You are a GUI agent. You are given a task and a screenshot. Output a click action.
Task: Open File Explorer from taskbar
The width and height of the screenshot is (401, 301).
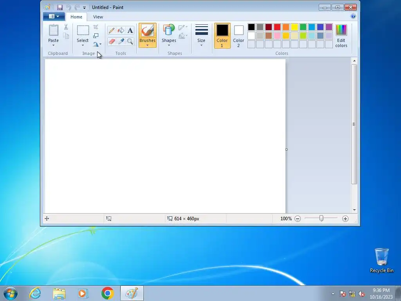pos(59,293)
